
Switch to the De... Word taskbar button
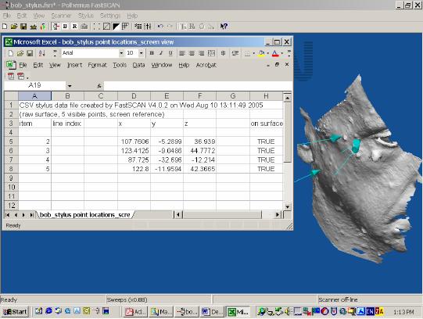pos(213,312)
